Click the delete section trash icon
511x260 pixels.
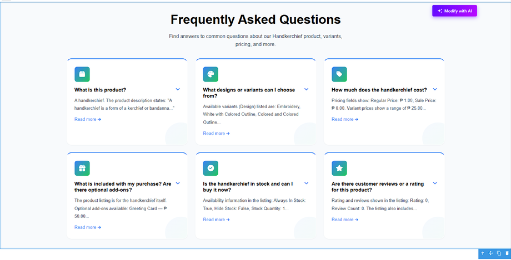[507, 253]
